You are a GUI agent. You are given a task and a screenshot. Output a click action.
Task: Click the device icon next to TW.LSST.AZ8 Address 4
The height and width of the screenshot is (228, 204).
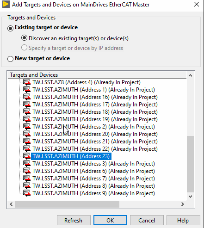click(x=27, y=82)
